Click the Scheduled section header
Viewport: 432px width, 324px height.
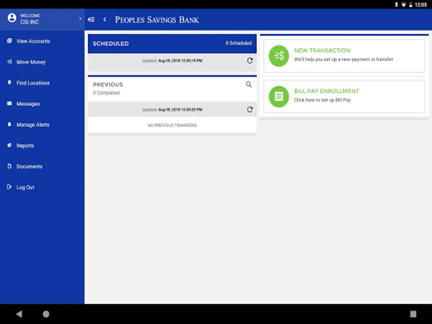tap(172, 44)
